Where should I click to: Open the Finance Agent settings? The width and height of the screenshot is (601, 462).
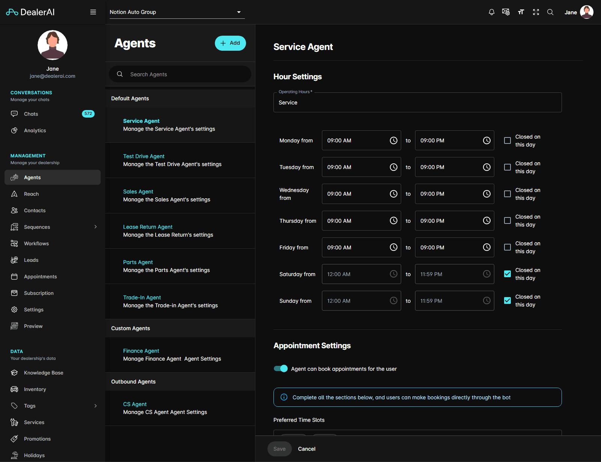coord(180,355)
